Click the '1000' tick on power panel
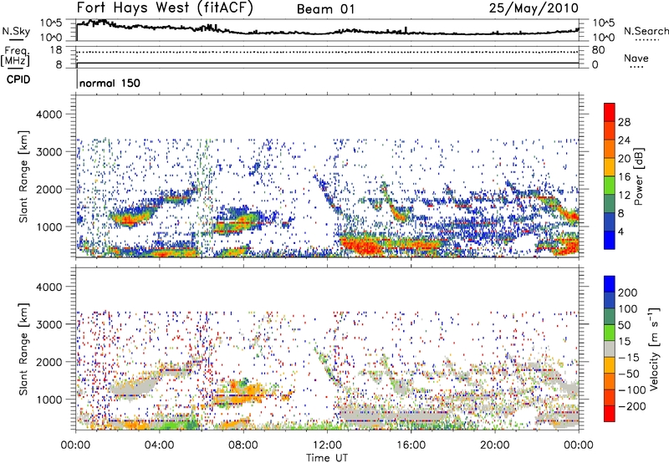The height and width of the screenshot is (463, 669). point(49,226)
